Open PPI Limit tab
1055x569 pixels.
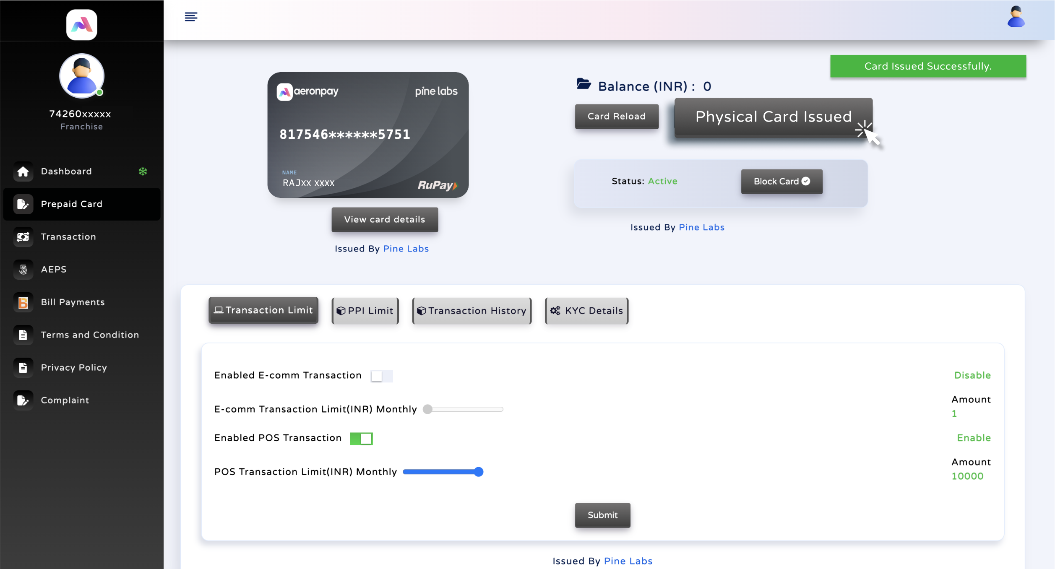point(364,310)
